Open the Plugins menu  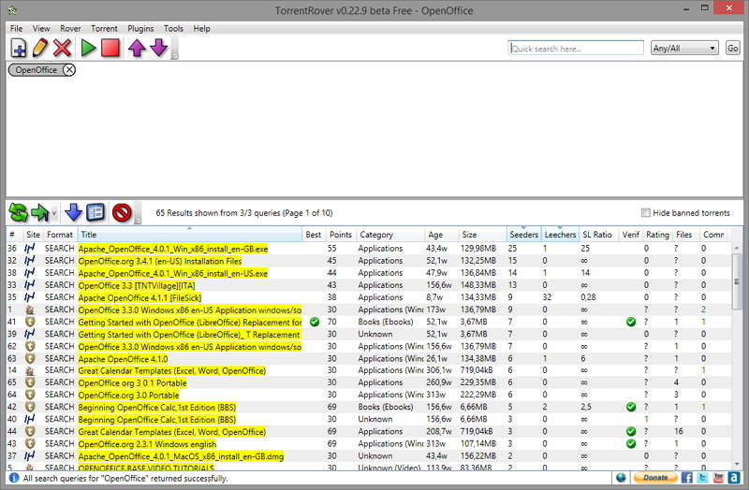[x=140, y=29]
